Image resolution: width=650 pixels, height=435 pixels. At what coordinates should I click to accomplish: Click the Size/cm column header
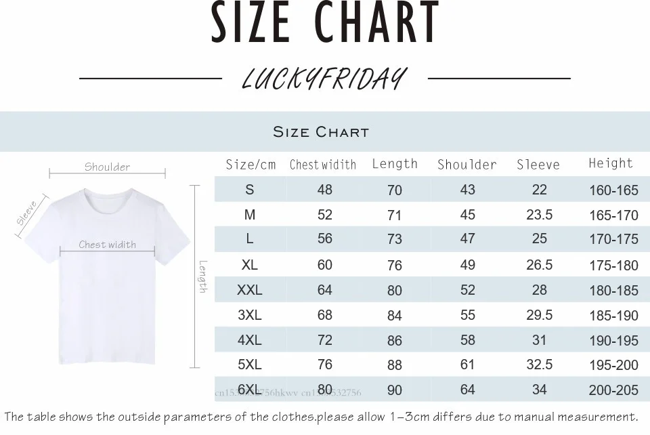(x=251, y=165)
